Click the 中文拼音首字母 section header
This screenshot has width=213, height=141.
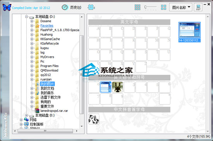click(x=129, y=110)
